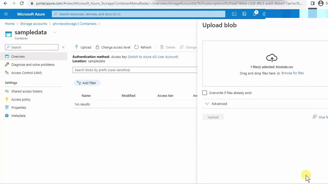Click the browser address bar URL
The height and width of the screenshot is (184, 328).
point(169,4)
